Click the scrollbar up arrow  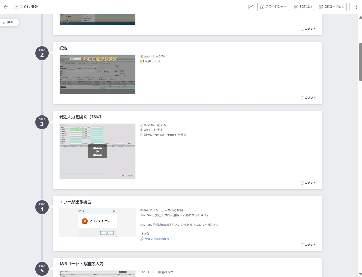(x=360, y=17)
